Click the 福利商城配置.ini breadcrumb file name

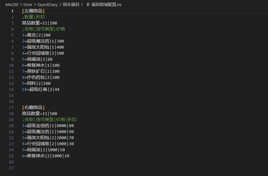point(107,4)
